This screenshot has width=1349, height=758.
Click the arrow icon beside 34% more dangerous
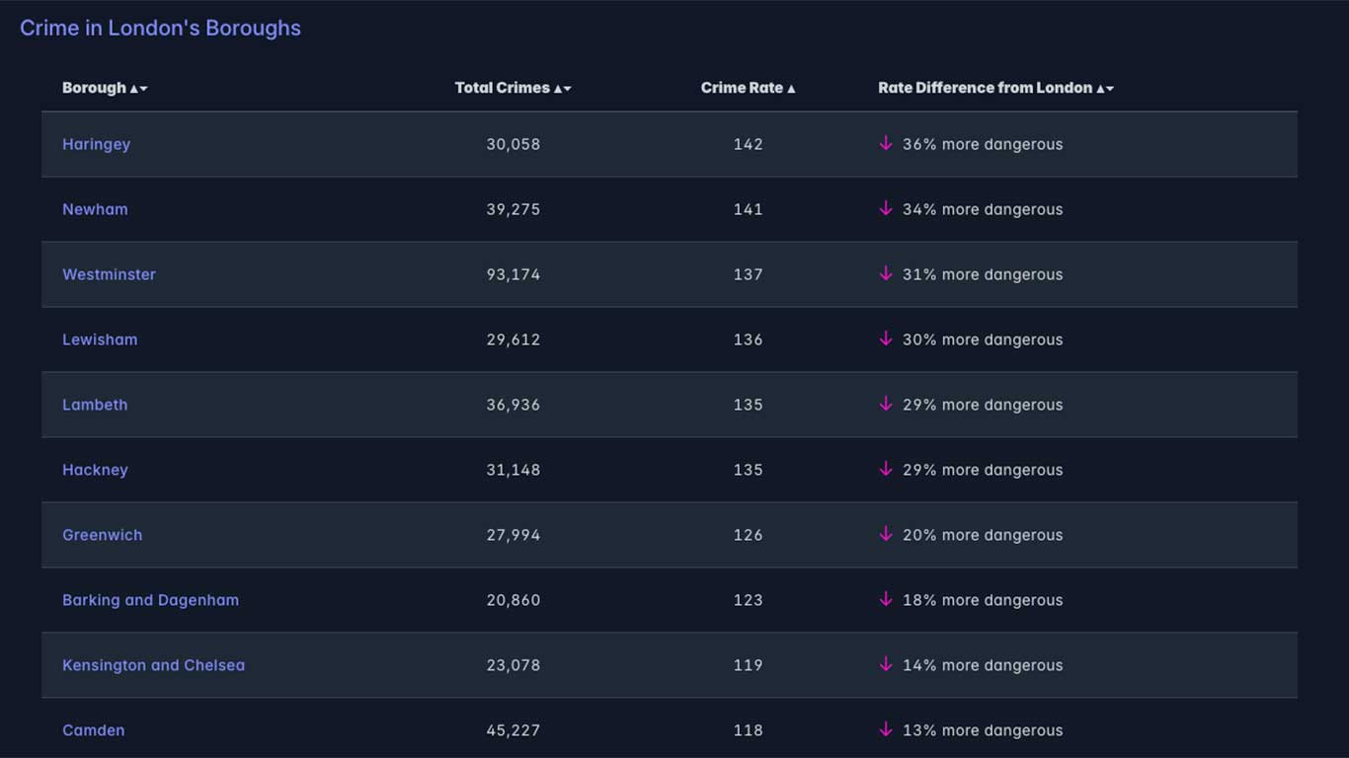pos(886,208)
